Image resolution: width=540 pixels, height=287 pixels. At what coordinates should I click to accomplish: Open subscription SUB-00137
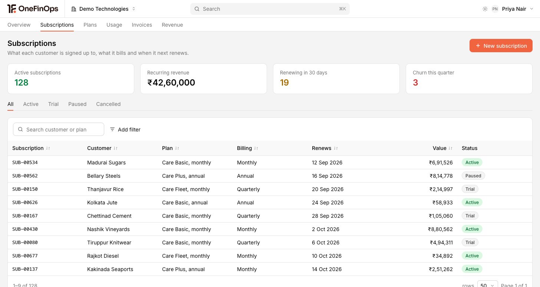25,269
